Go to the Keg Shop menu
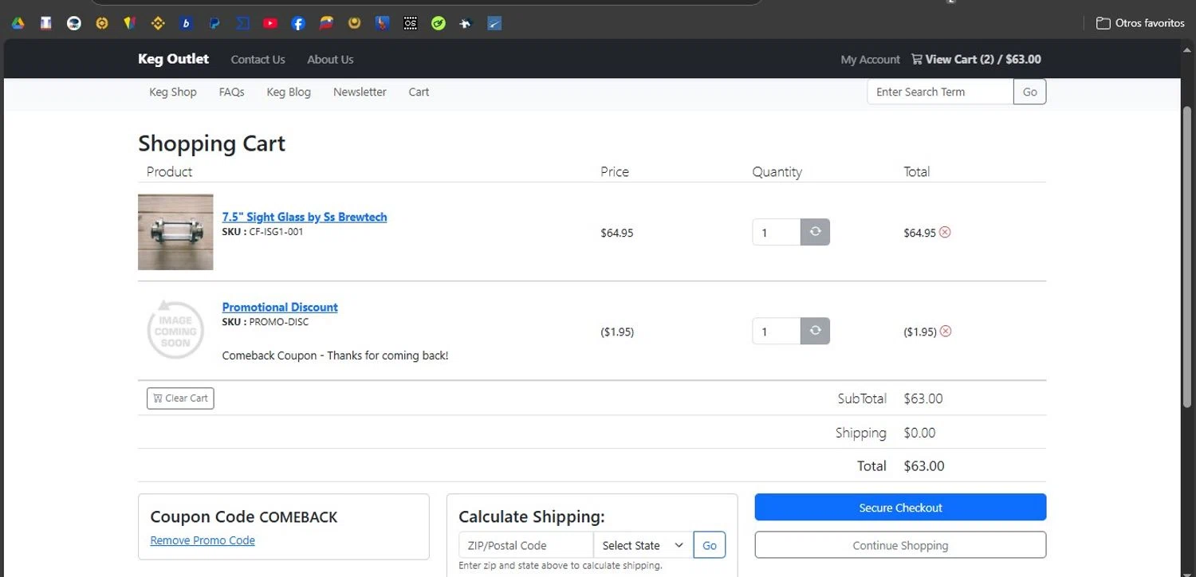The width and height of the screenshot is (1196, 577). coord(173,92)
